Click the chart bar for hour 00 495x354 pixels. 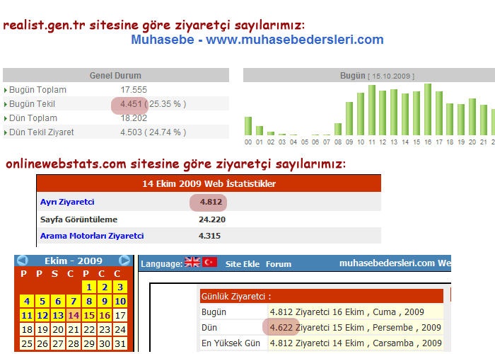(x=248, y=126)
